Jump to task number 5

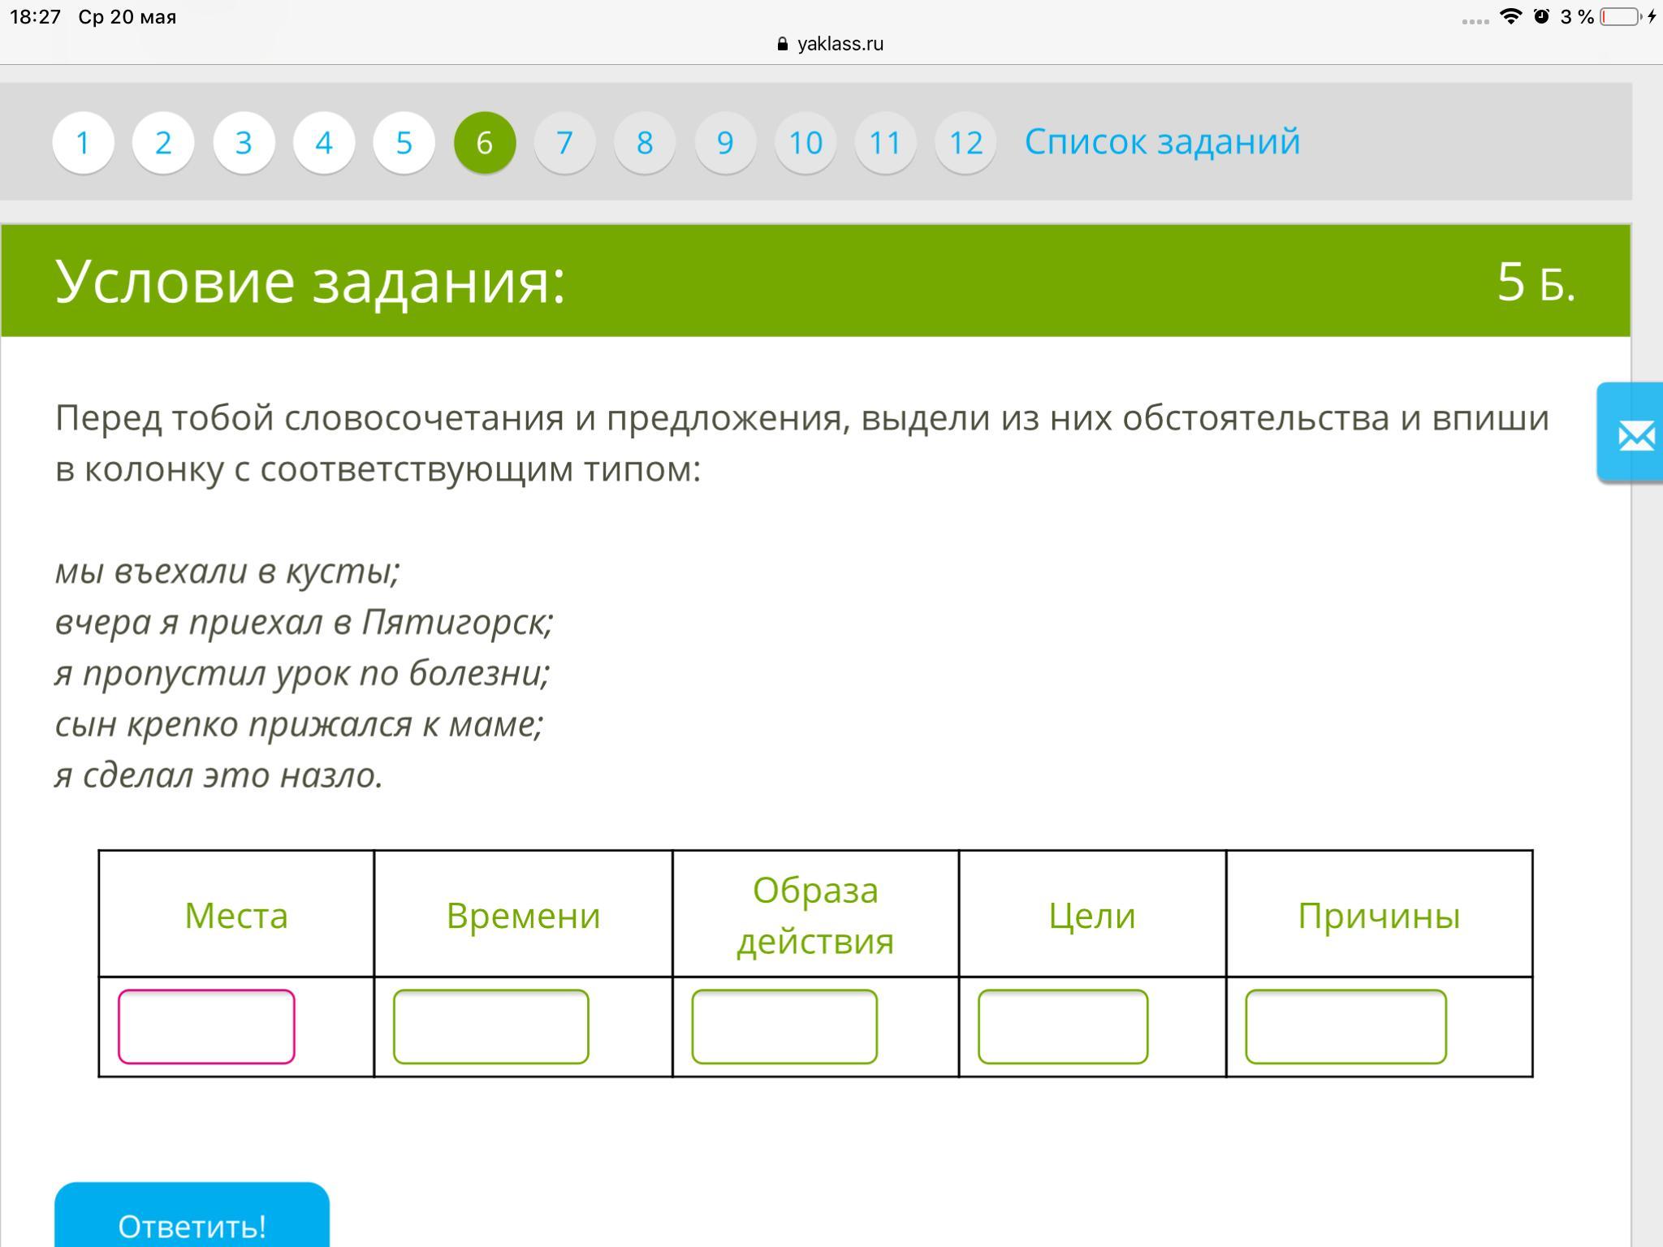[404, 143]
